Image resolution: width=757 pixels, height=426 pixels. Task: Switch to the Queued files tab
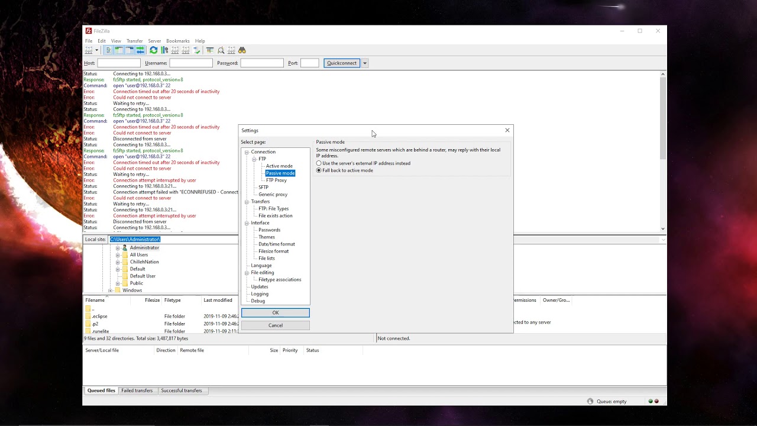101,390
